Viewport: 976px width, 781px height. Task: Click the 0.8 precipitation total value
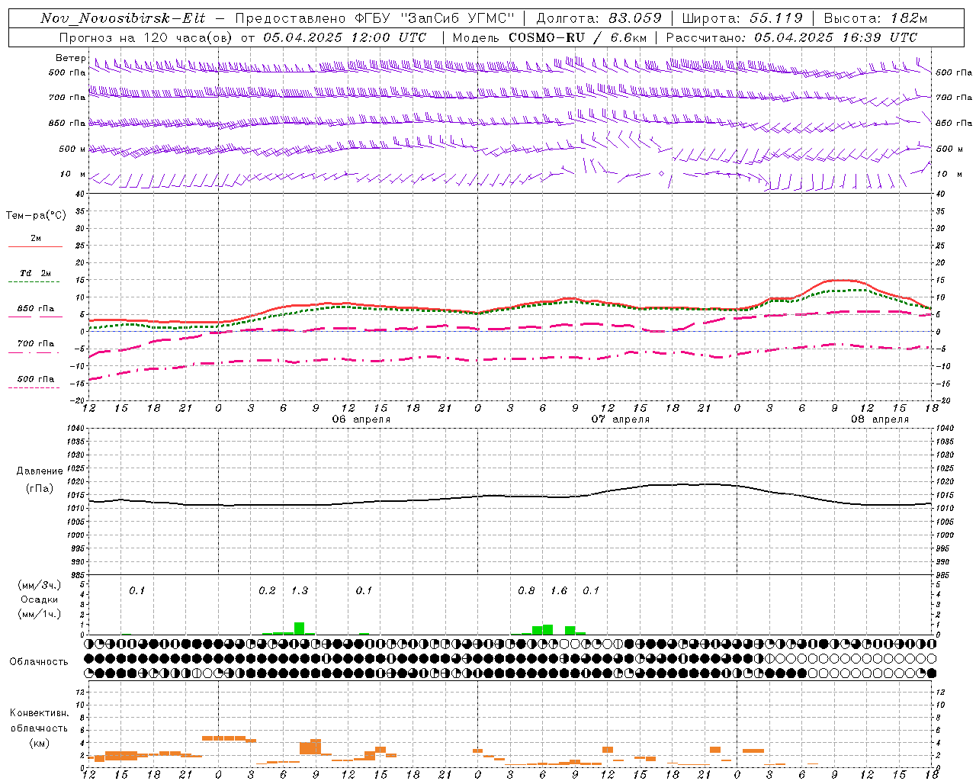point(526,591)
